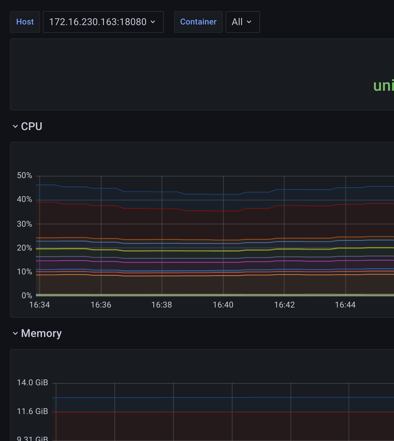Click the Memory row title
Screen dimensions: 394x441
coord(41,333)
